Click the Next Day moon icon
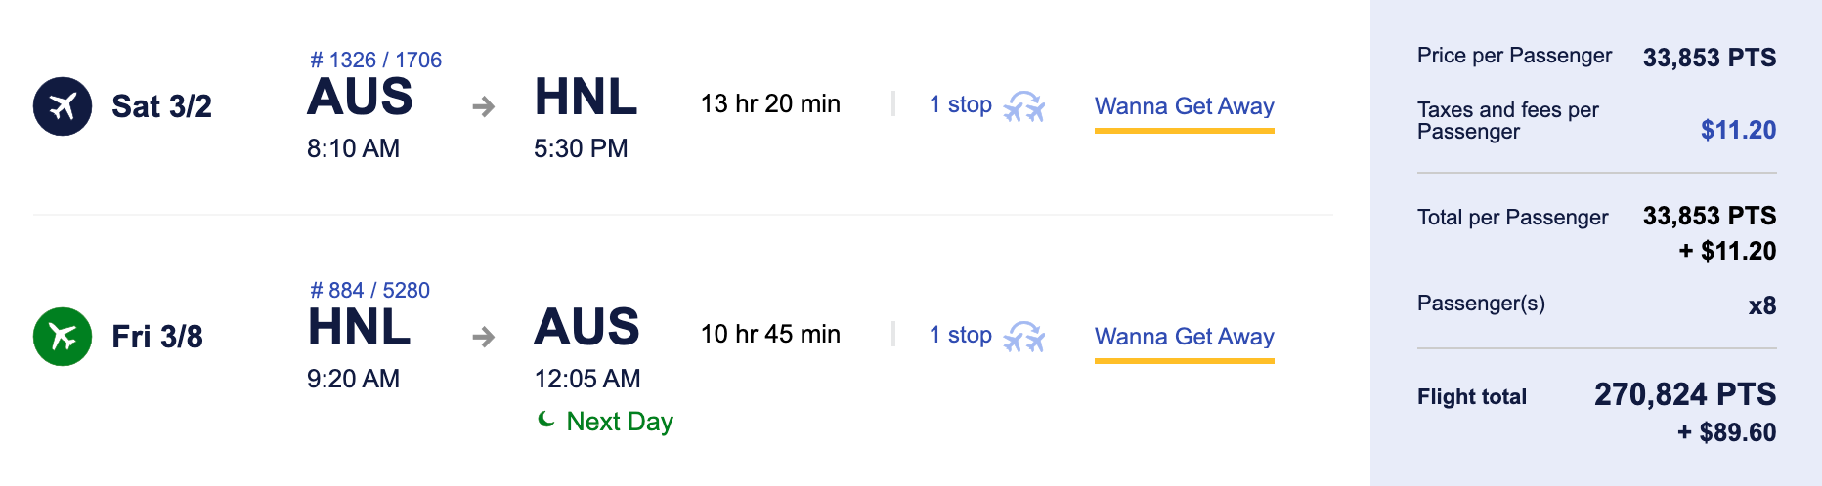 (546, 420)
